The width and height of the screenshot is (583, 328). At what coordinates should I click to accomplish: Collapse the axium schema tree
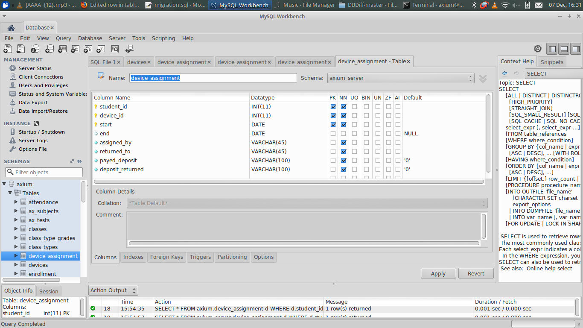click(4, 184)
